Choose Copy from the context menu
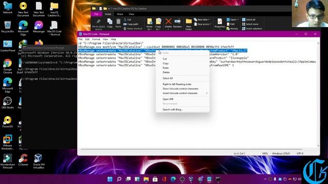 182,63
